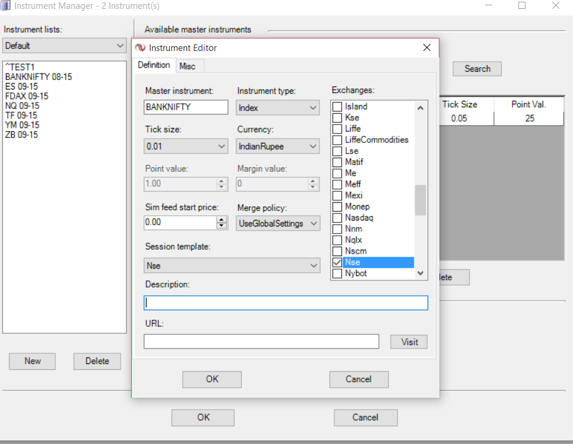Tick the Monep exchange checkbox

[337, 206]
